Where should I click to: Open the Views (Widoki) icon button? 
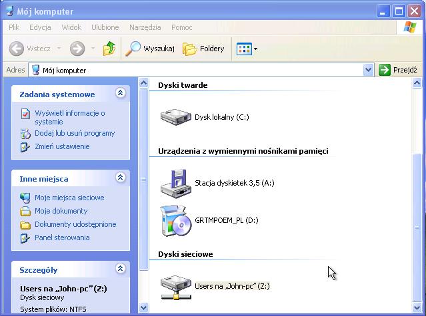[244, 49]
